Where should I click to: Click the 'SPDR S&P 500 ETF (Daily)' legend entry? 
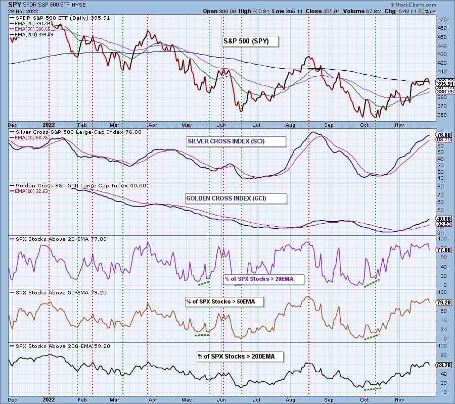click(x=60, y=18)
